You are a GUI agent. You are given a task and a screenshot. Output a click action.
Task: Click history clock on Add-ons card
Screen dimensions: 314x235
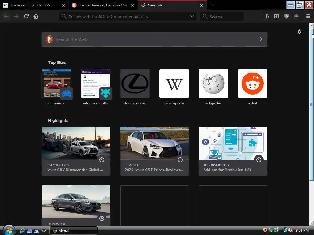pos(259,160)
